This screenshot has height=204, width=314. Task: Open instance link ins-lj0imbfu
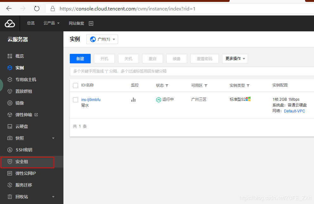tap(91, 99)
